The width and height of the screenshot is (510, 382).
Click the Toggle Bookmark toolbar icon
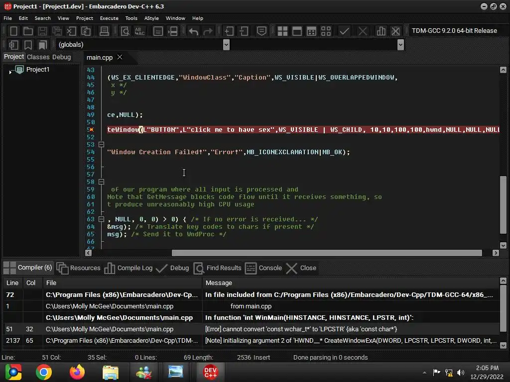28,45
